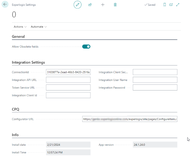The height and width of the screenshot is (161, 190).
Task: Click the Configurator URL label
Action: 23,119
